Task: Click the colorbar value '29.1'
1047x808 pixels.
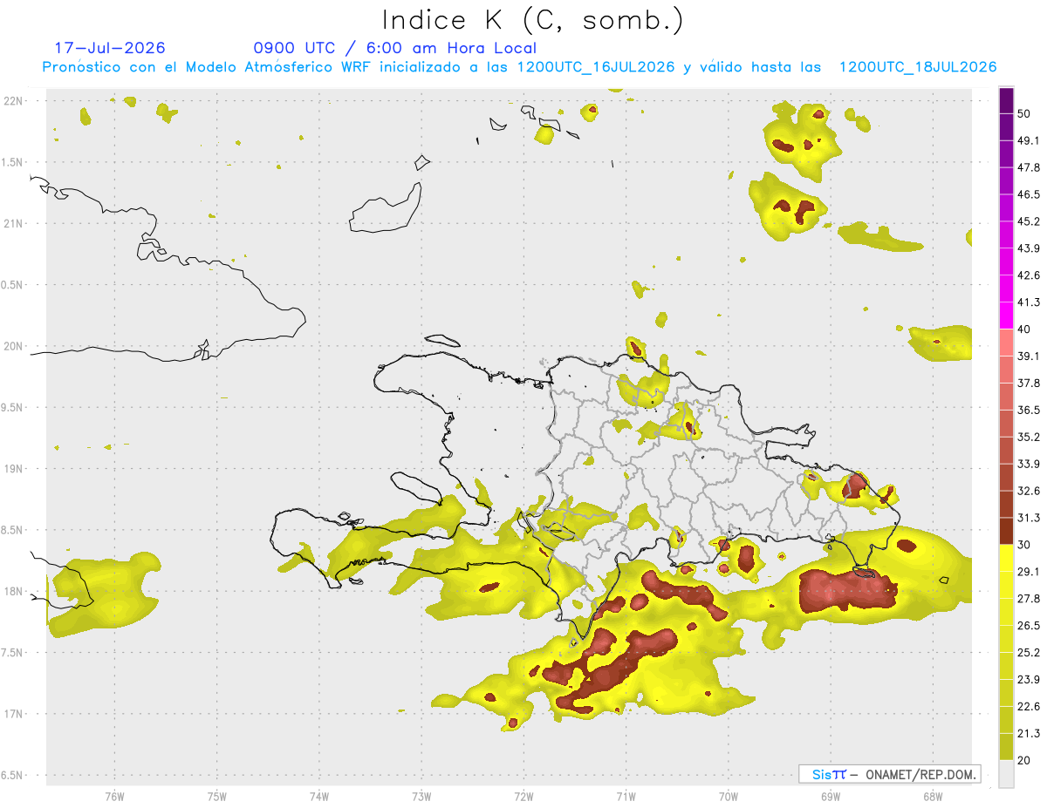Action: (1029, 572)
